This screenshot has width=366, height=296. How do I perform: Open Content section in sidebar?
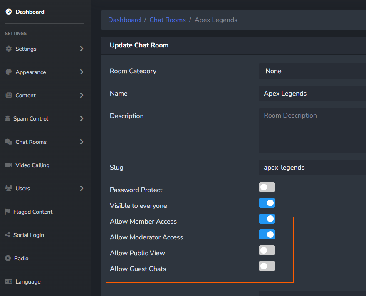[26, 95]
